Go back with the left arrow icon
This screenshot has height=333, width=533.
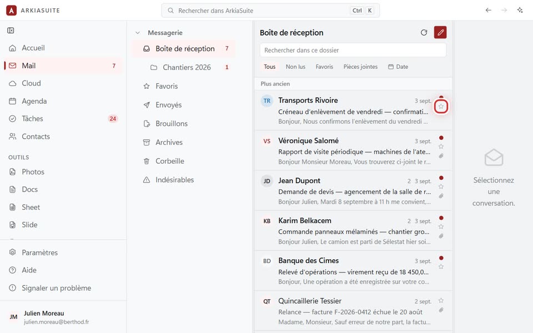click(x=489, y=10)
